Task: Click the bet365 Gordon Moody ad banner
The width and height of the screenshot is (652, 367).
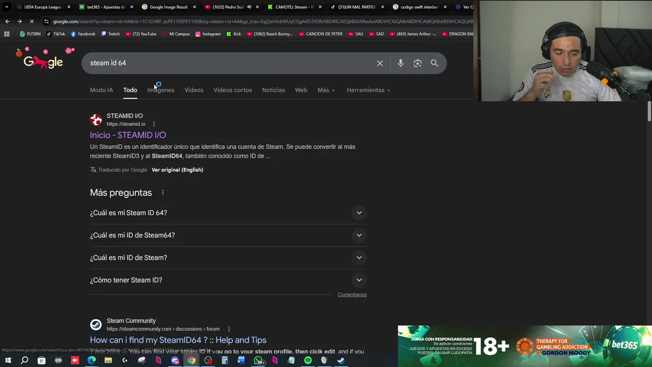Action: [x=525, y=346]
